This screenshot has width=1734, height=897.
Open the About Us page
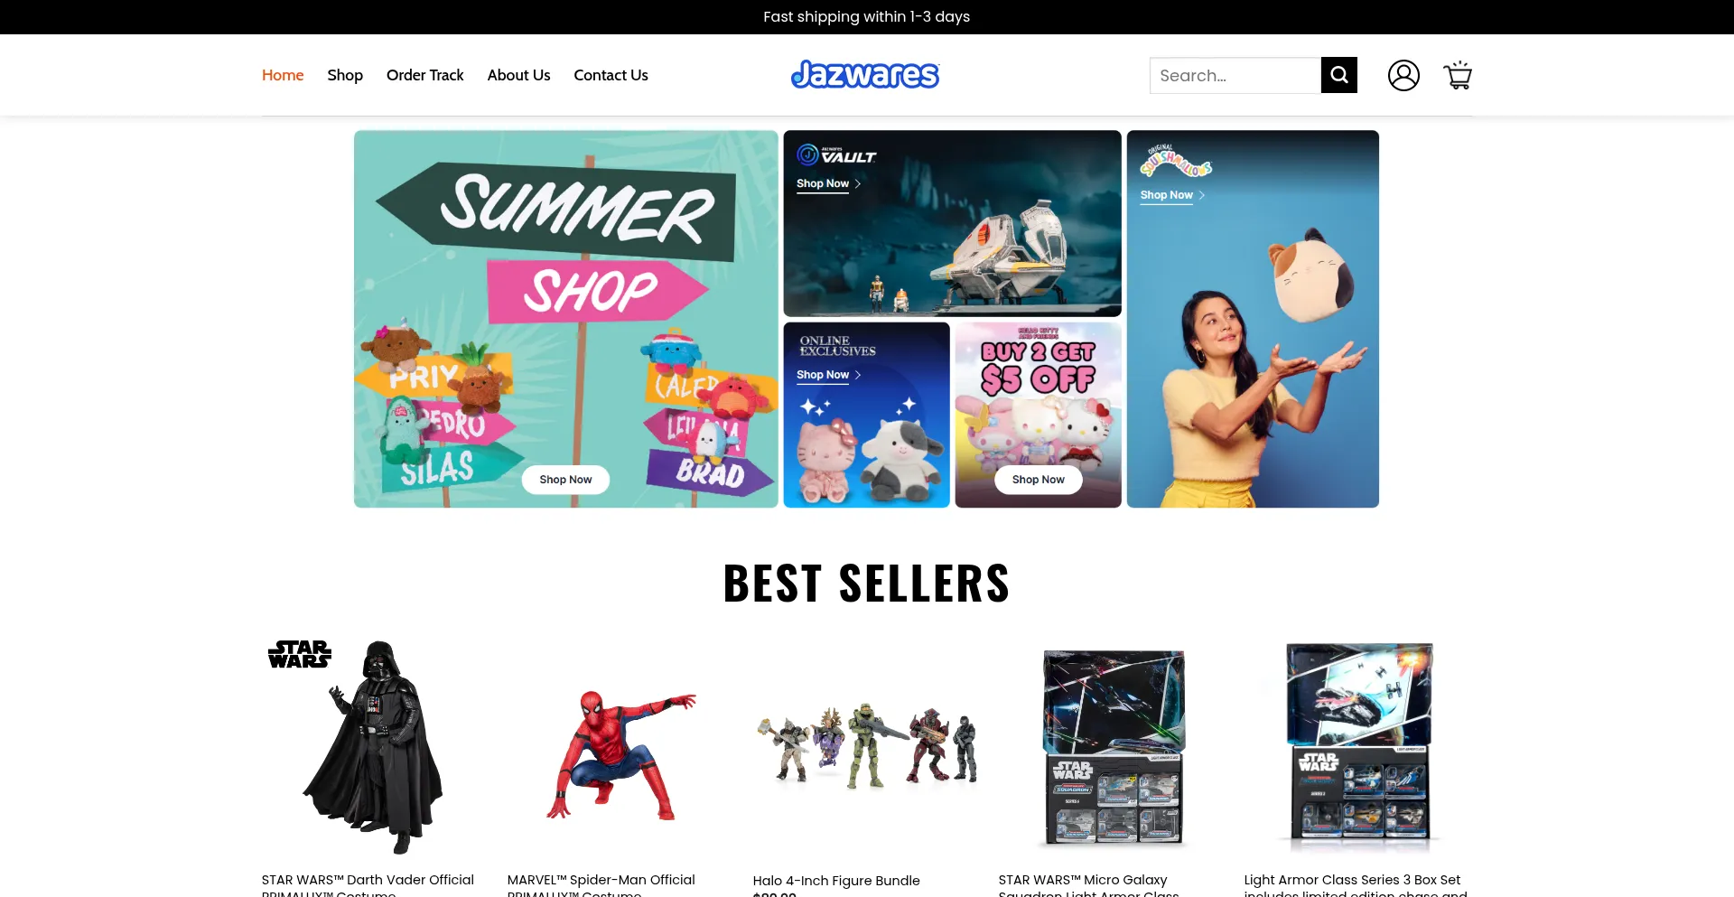518,75
